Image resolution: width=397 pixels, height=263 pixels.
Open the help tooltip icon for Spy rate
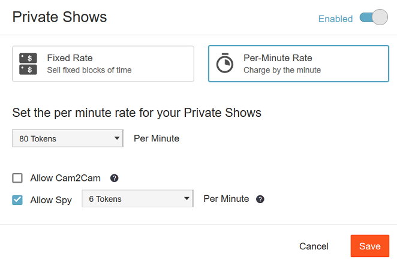260,199
